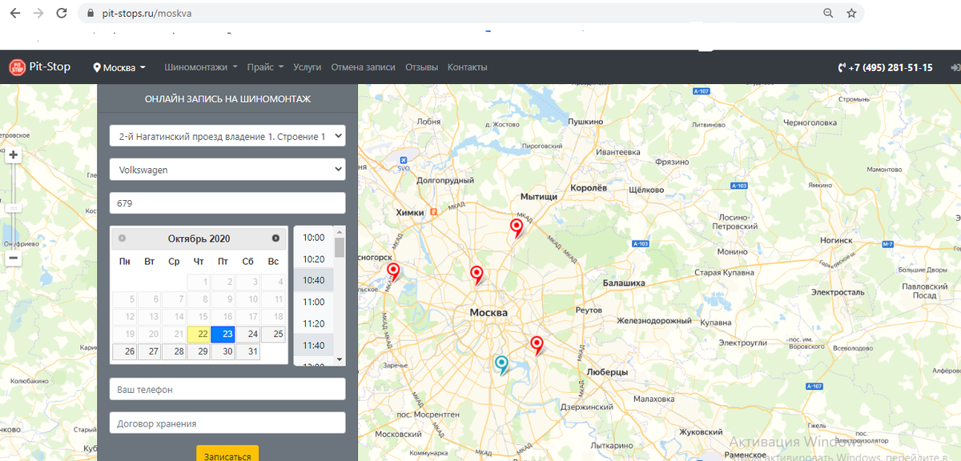Click the red pin north of Москва label
This screenshot has width=961, height=461.
(477, 275)
